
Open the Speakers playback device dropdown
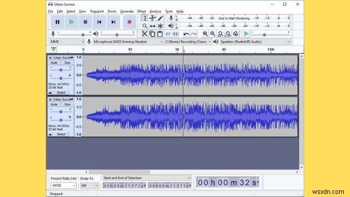(255, 42)
